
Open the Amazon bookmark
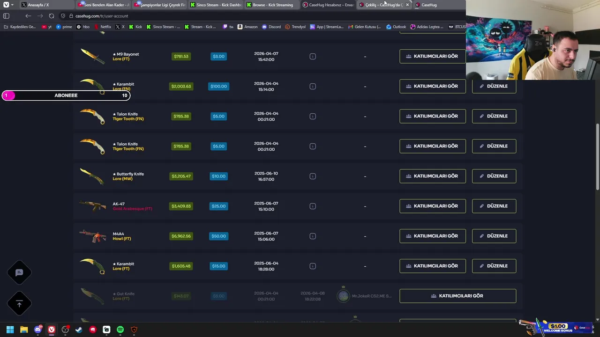(x=247, y=27)
